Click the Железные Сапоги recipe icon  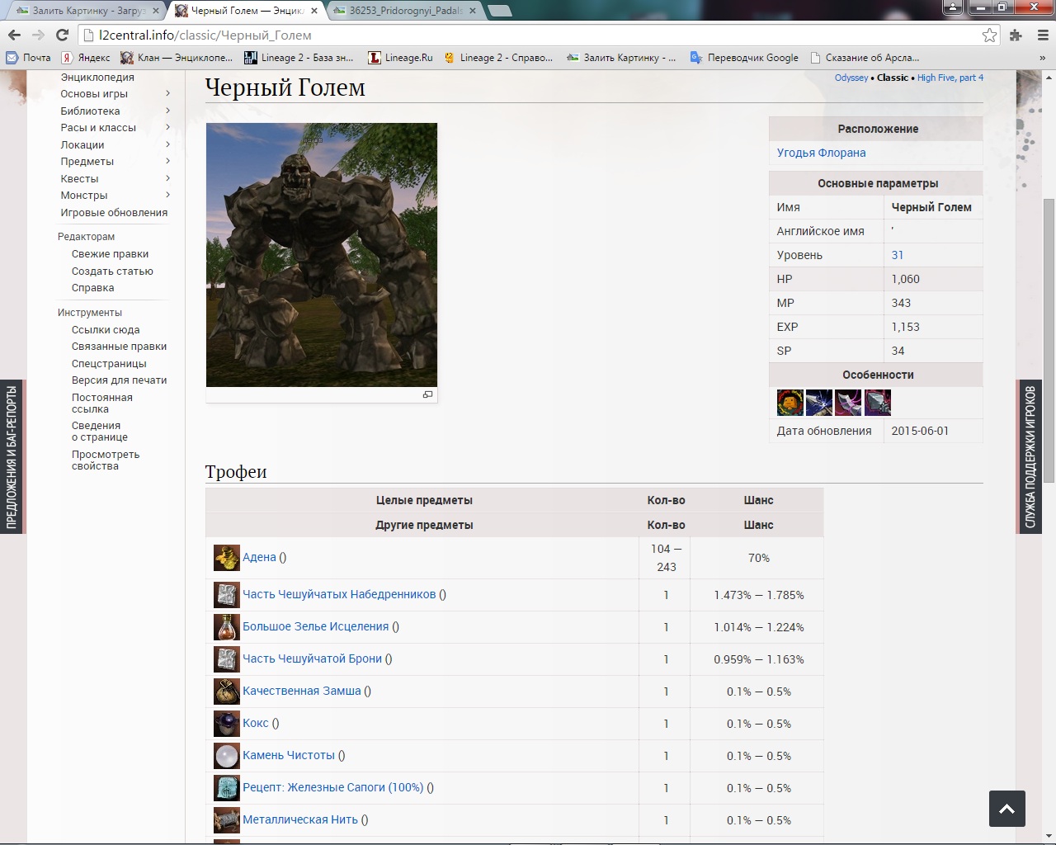[227, 788]
